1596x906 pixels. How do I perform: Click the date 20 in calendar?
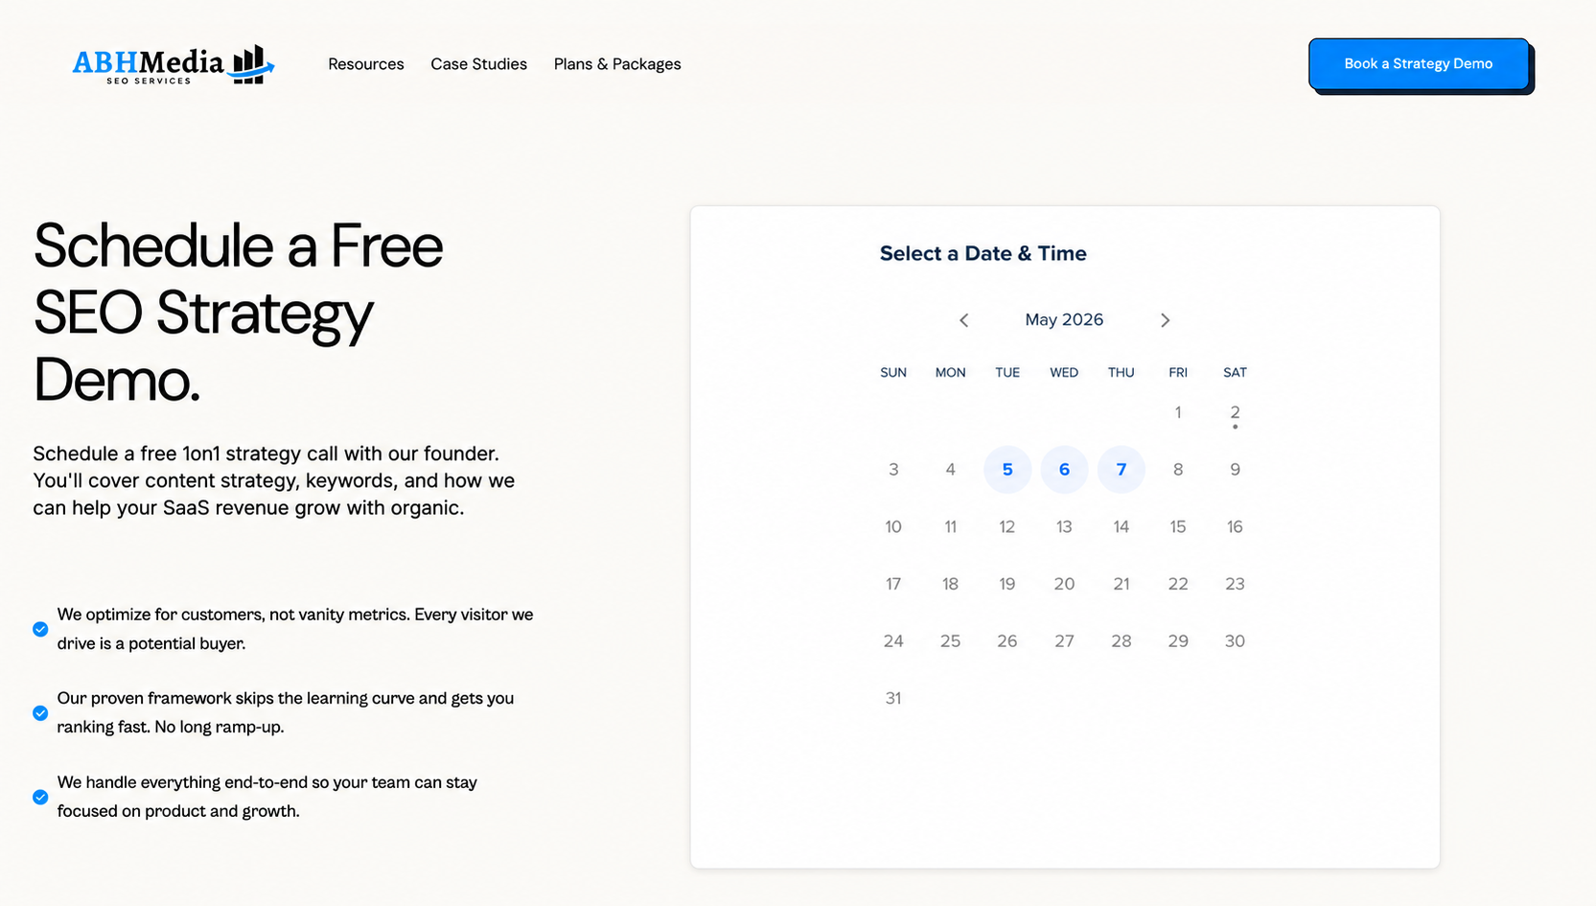1064,584
